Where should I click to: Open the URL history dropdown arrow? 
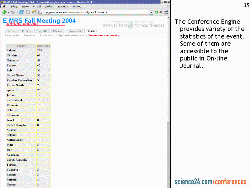tap(151, 12)
